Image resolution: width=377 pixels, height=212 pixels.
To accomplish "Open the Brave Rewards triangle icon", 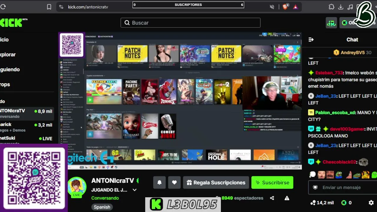I will [x=295, y=7].
